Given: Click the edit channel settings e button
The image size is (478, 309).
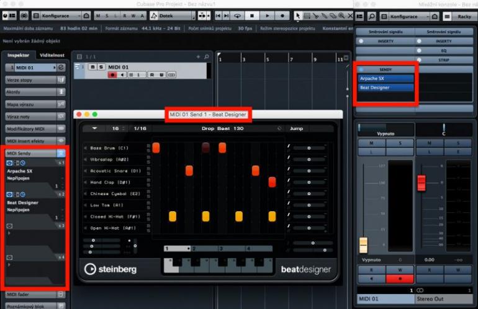Looking at the screenshot, I should pyautogui.click(x=61, y=67).
